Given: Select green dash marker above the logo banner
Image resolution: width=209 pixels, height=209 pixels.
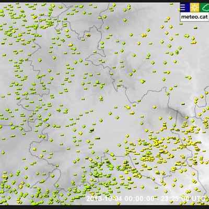Looking at the screenshot, I should [x=171, y=4].
